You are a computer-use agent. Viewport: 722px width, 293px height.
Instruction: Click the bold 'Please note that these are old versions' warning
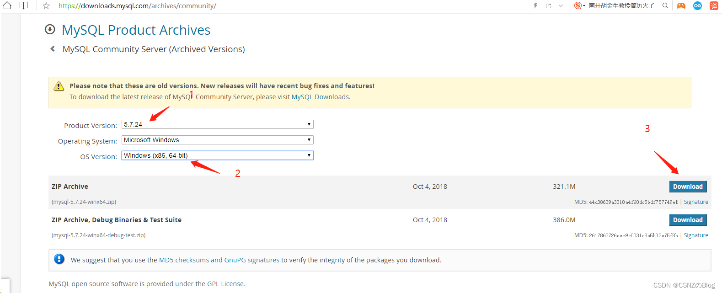pos(222,86)
